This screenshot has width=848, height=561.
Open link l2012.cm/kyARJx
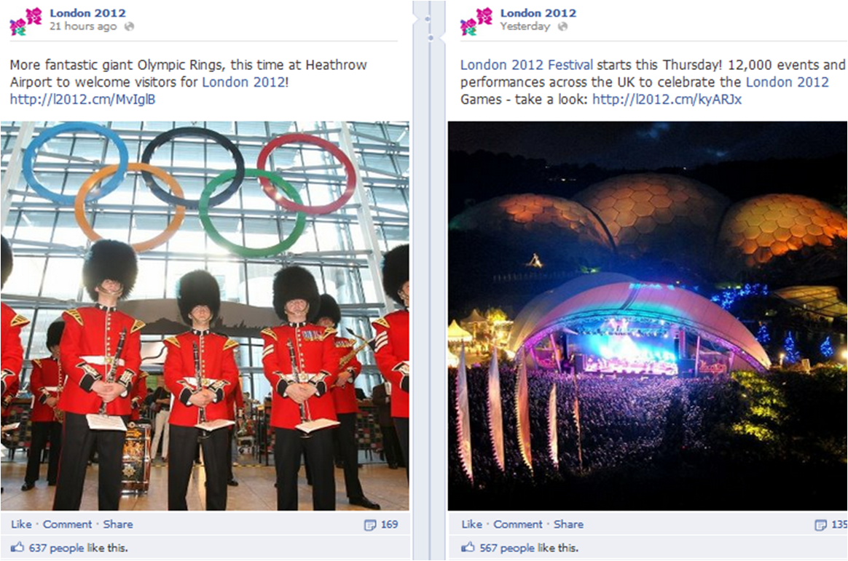pos(667,100)
